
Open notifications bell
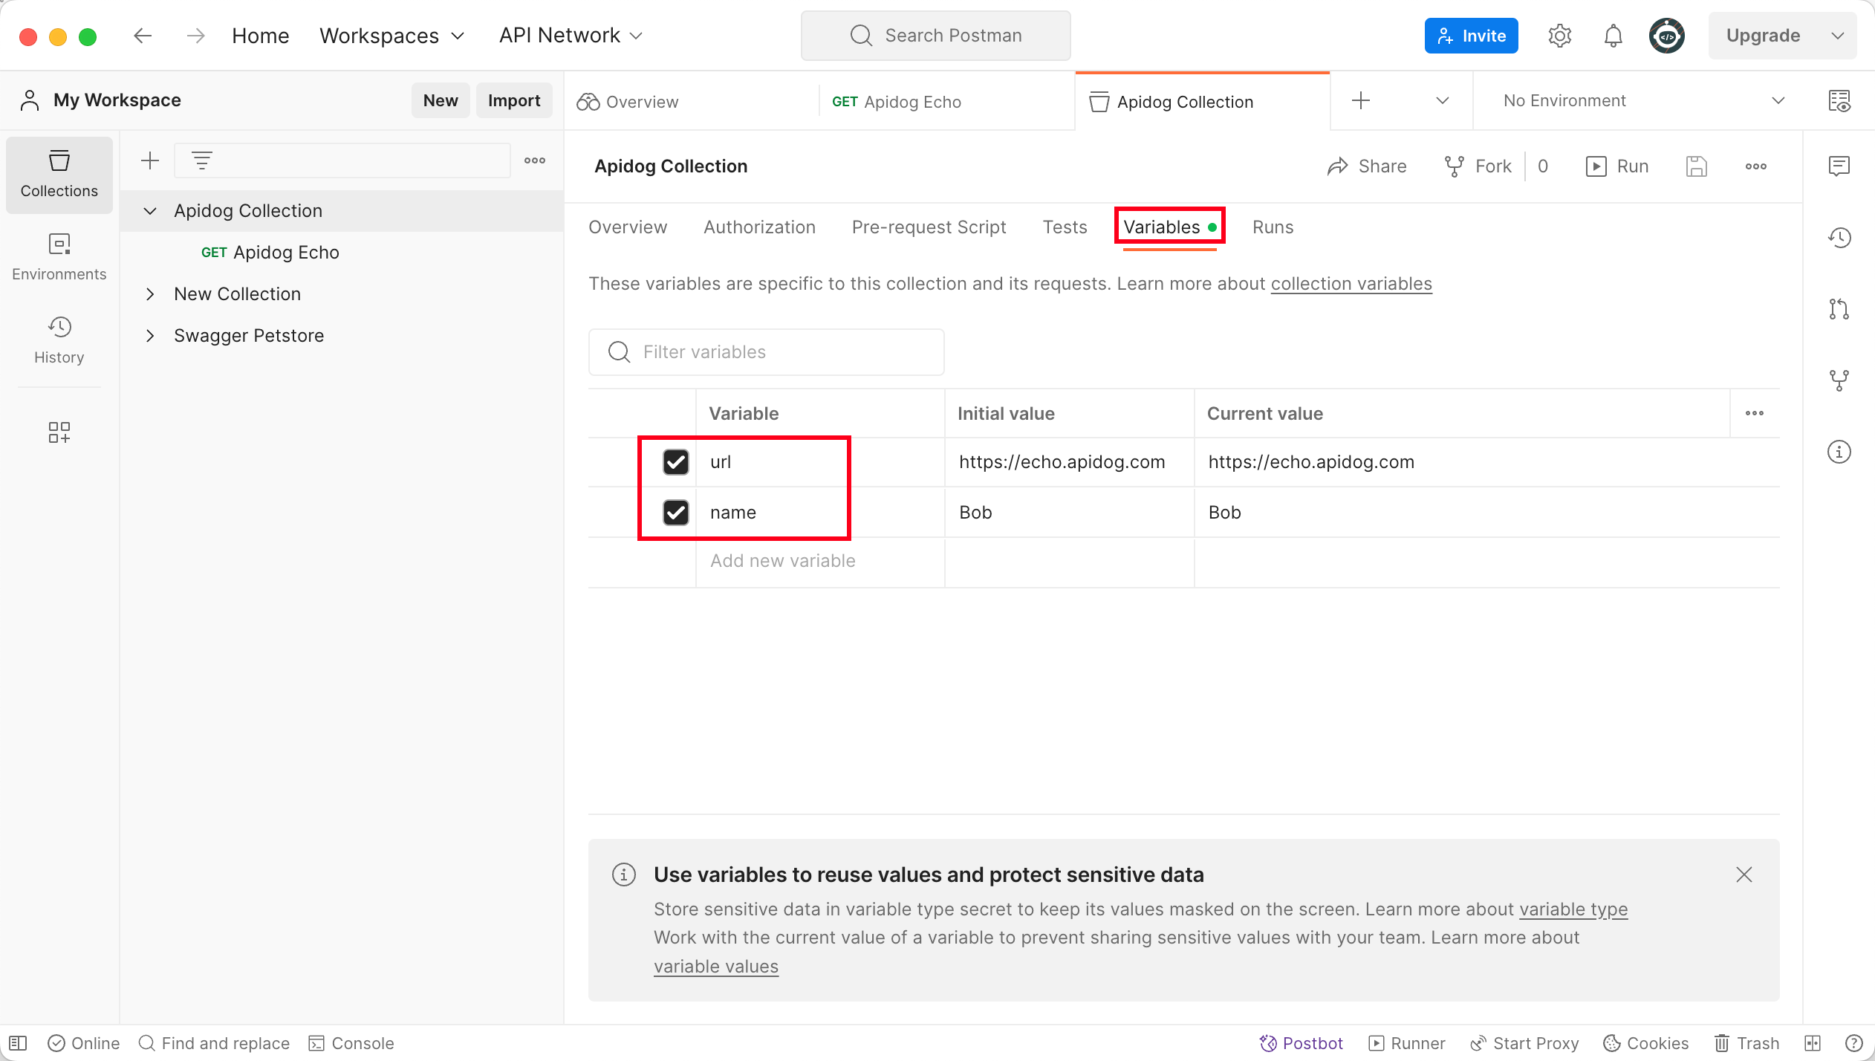tap(1613, 36)
